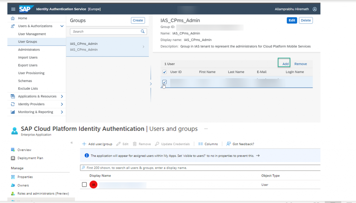This screenshot has width=356, height=203.
Task: Open the user profile icon
Action: coord(314,9)
